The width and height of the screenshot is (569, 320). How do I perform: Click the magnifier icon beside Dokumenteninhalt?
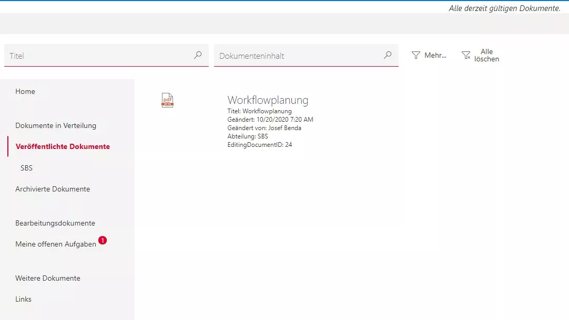tap(388, 55)
